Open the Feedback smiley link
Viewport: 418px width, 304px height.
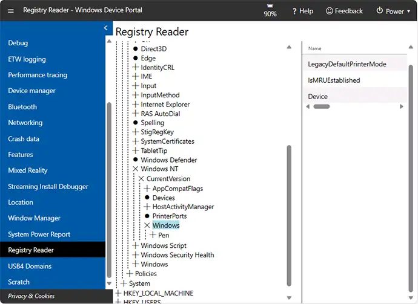pyautogui.click(x=344, y=11)
